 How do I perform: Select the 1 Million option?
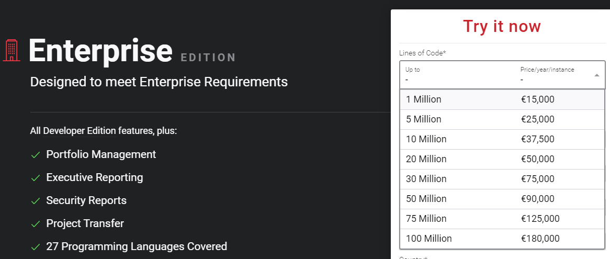(x=502, y=99)
